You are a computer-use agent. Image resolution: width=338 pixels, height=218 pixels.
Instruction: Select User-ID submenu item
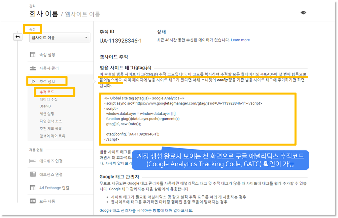45,106
